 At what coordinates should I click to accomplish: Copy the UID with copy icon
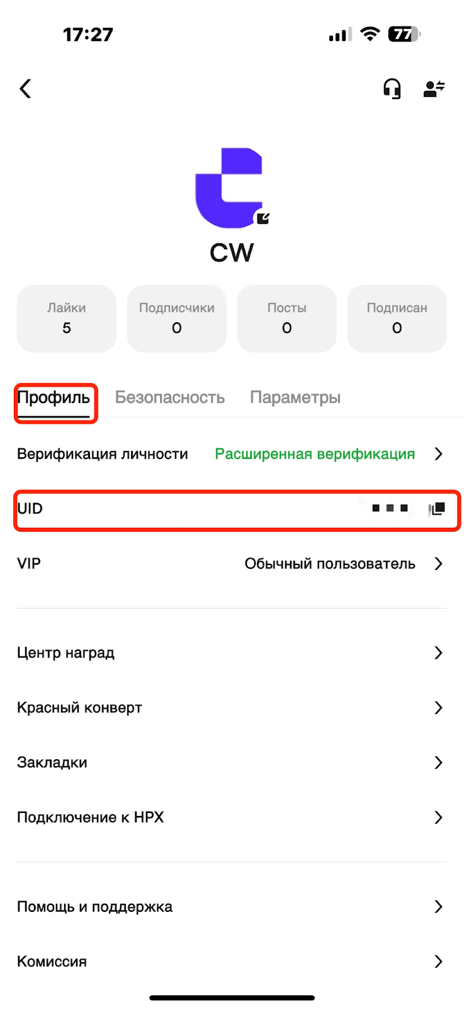437,508
